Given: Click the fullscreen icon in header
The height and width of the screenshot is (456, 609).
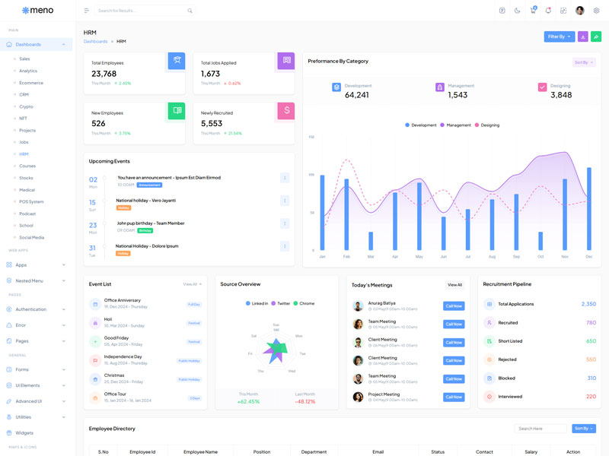Looking at the screenshot, I should point(563,11).
